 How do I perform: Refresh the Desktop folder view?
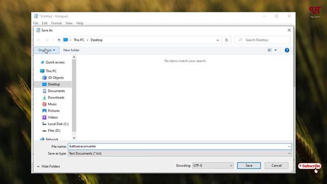[x=226, y=40]
